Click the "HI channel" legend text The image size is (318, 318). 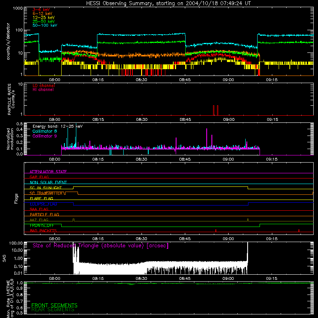(x=43, y=90)
